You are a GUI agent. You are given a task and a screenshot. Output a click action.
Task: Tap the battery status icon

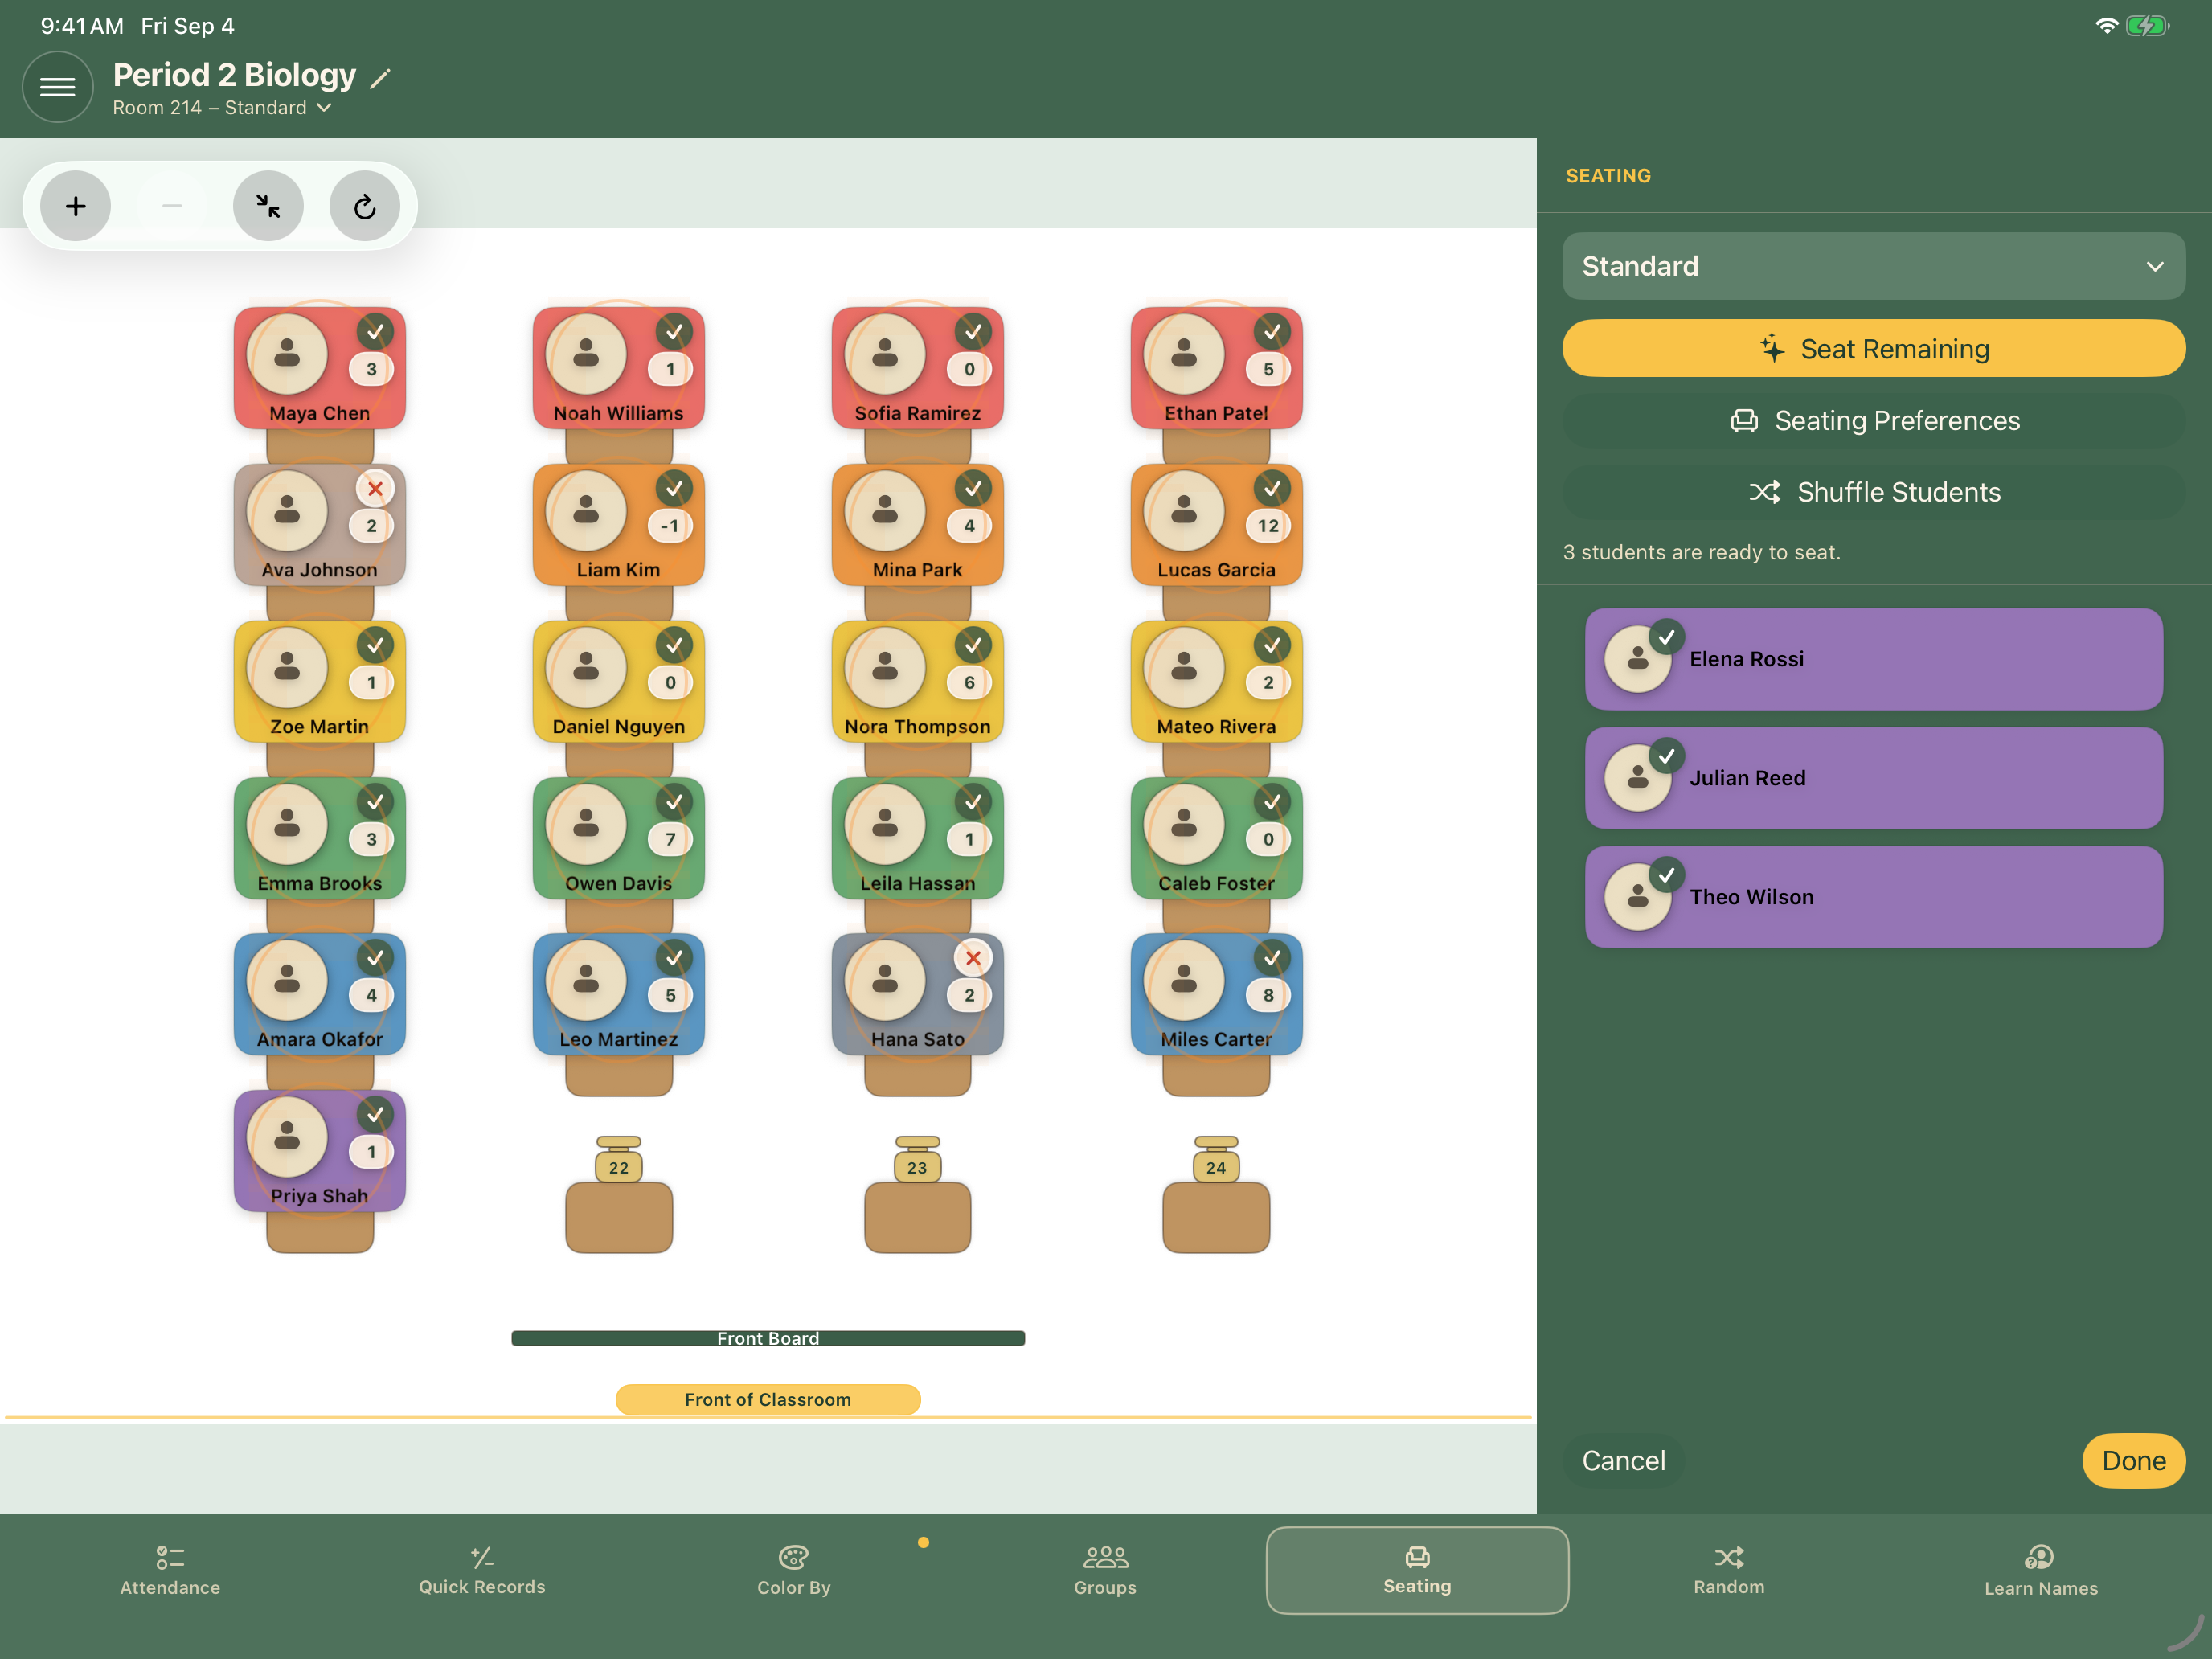pyautogui.click(x=2147, y=26)
